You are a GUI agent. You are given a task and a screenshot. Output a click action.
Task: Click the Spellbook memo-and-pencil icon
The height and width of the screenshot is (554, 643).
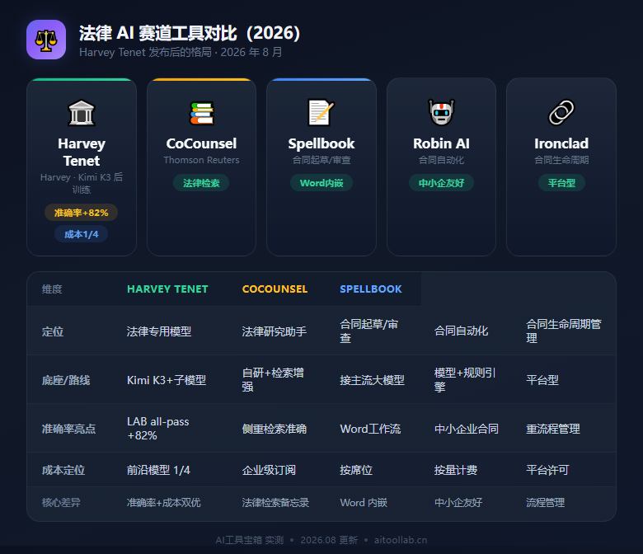pos(321,113)
